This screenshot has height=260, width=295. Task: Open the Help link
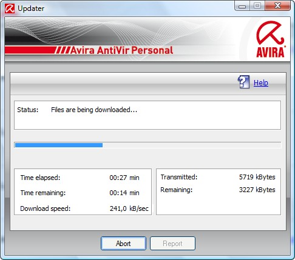(261, 83)
